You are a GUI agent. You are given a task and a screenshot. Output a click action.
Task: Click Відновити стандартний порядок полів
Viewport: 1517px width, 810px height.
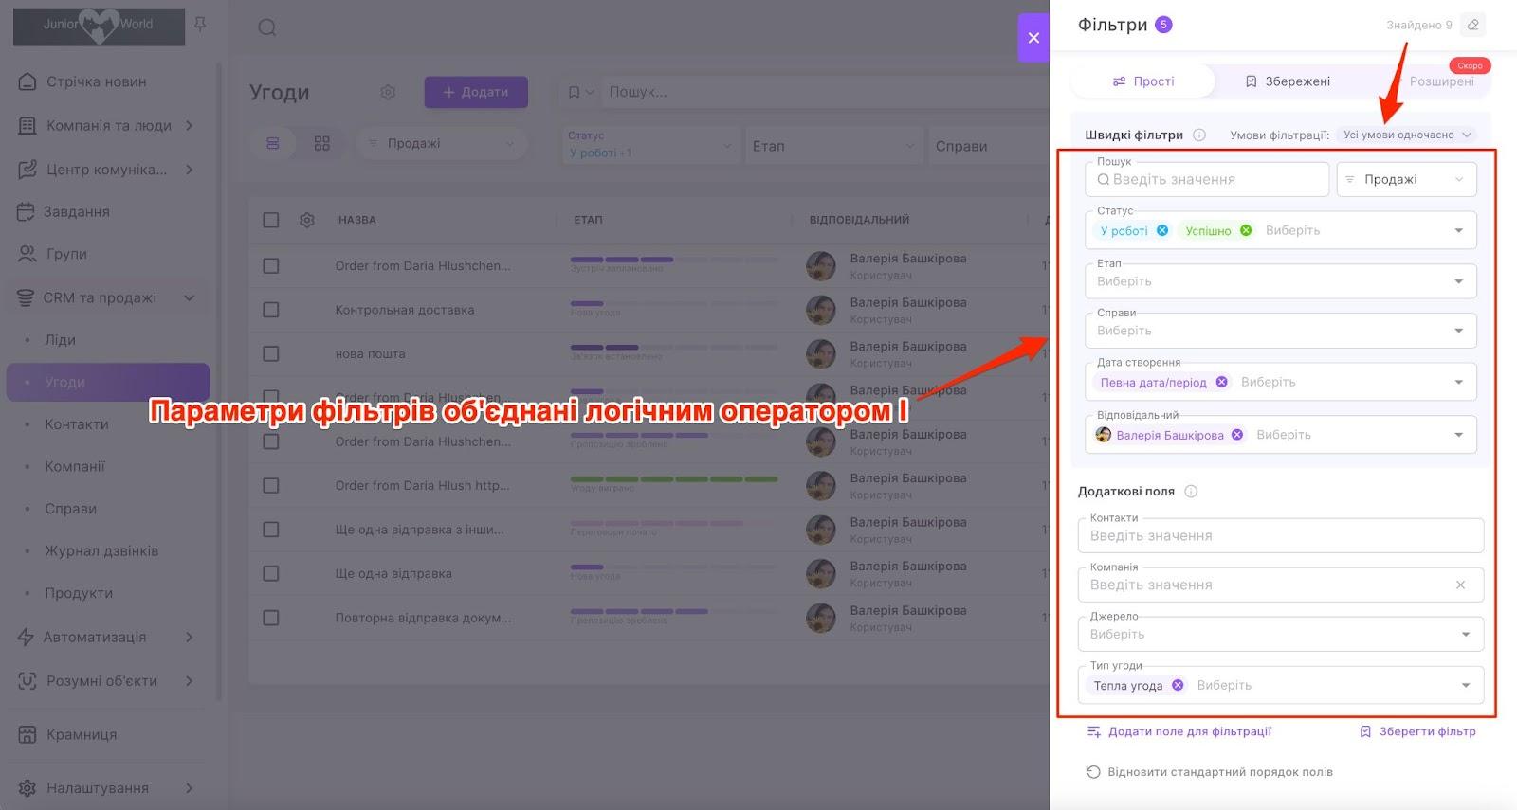tap(1209, 772)
